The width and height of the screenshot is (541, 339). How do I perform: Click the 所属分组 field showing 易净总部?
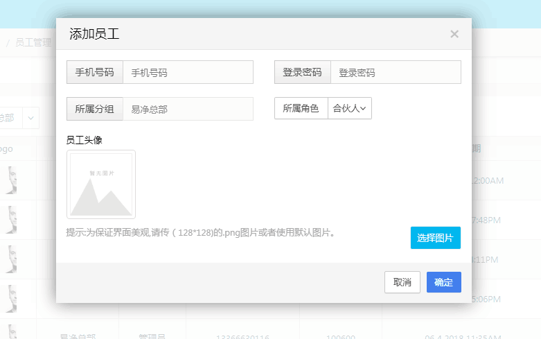tap(188, 109)
